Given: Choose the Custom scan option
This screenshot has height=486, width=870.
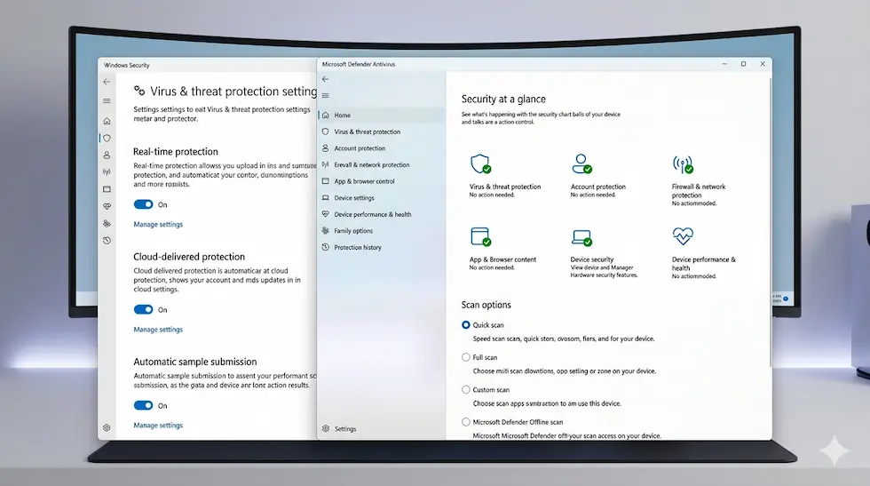Looking at the screenshot, I should point(466,389).
